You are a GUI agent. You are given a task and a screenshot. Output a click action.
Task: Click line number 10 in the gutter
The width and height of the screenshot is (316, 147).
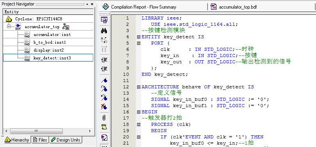click(x=126, y=74)
